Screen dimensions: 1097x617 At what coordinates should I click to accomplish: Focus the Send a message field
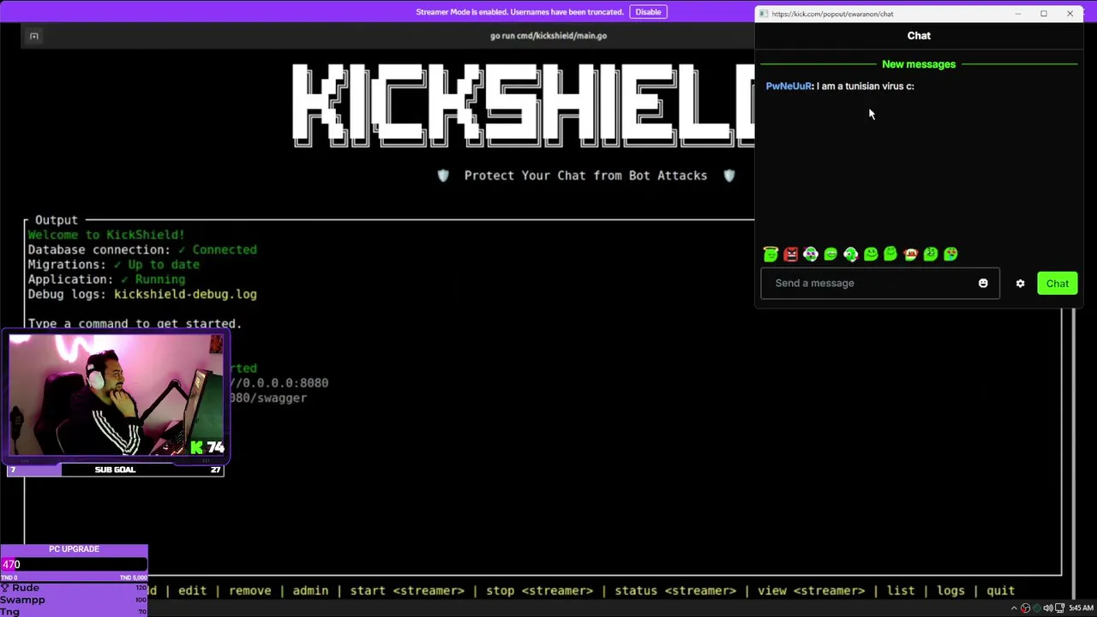879,283
